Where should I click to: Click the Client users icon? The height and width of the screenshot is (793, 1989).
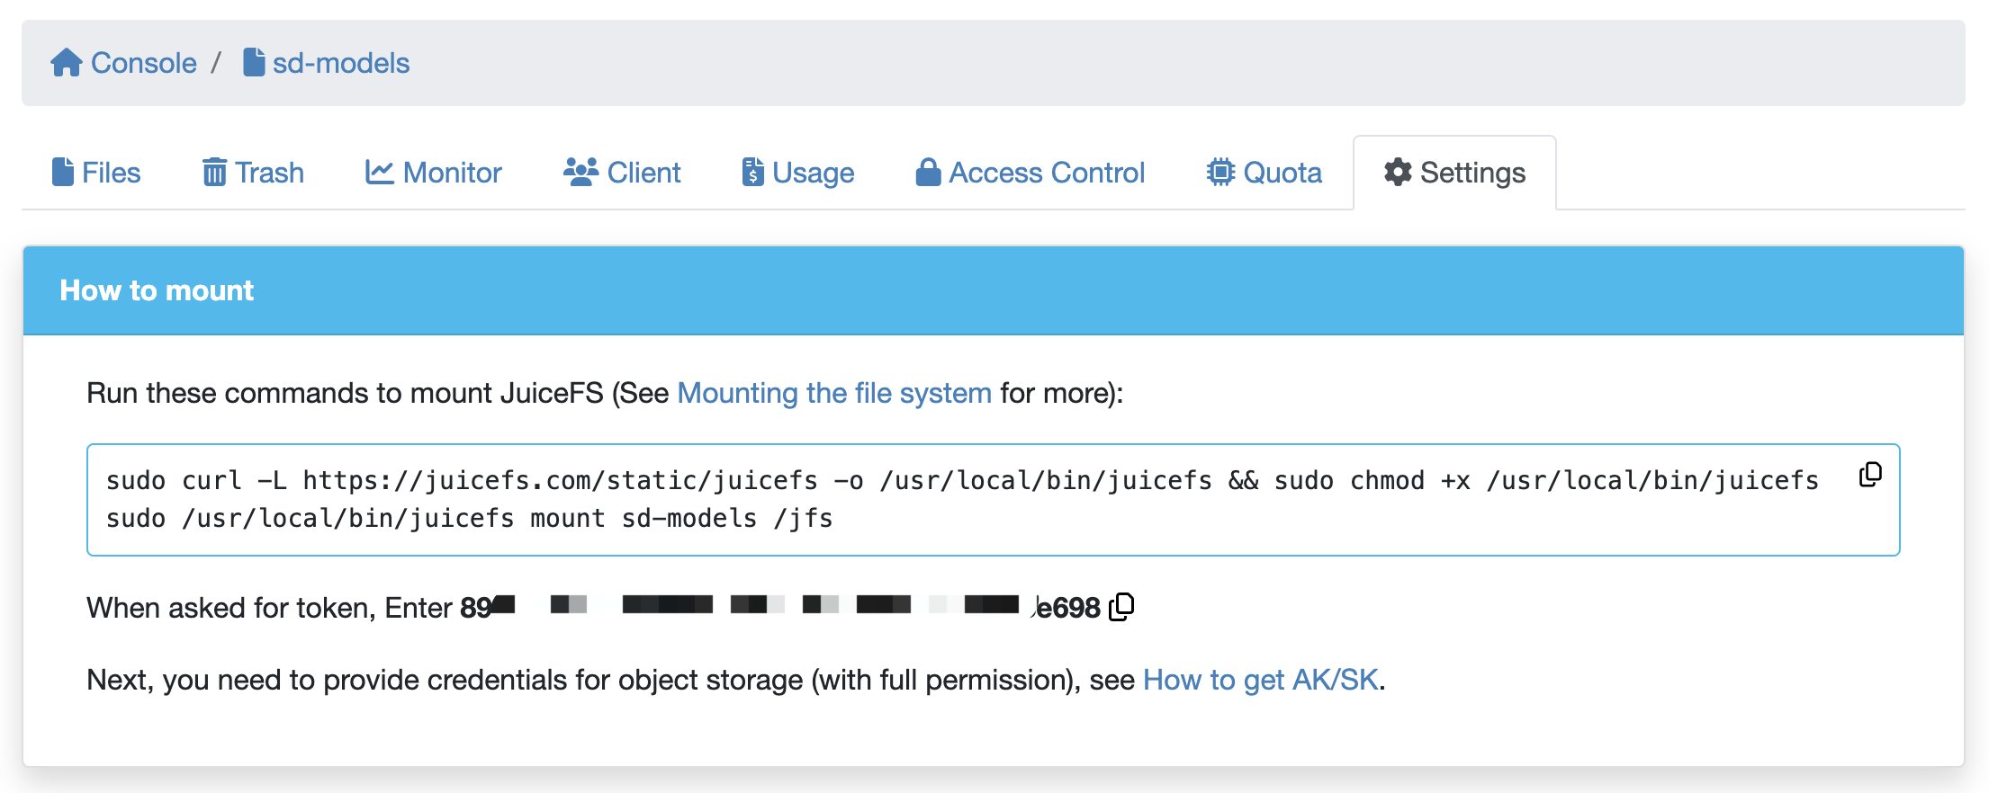click(x=580, y=171)
